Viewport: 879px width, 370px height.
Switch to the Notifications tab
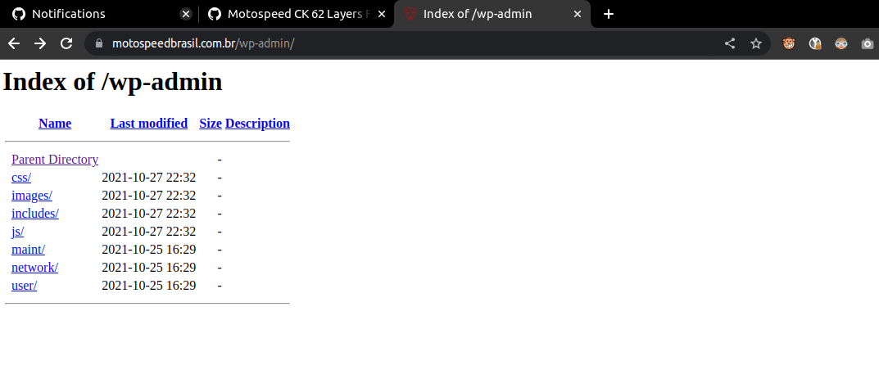(x=98, y=14)
